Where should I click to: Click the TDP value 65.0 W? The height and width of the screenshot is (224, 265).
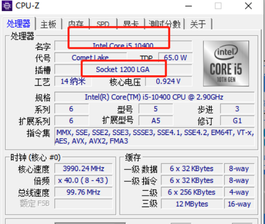(x=175, y=57)
